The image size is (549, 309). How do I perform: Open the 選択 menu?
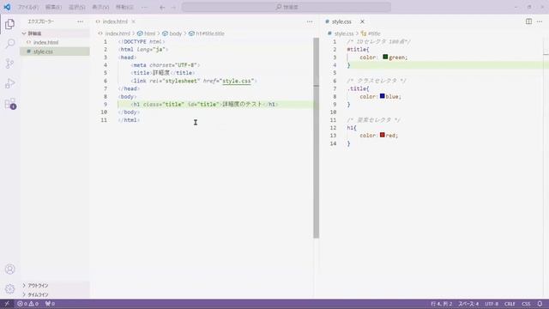[x=76, y=7]
